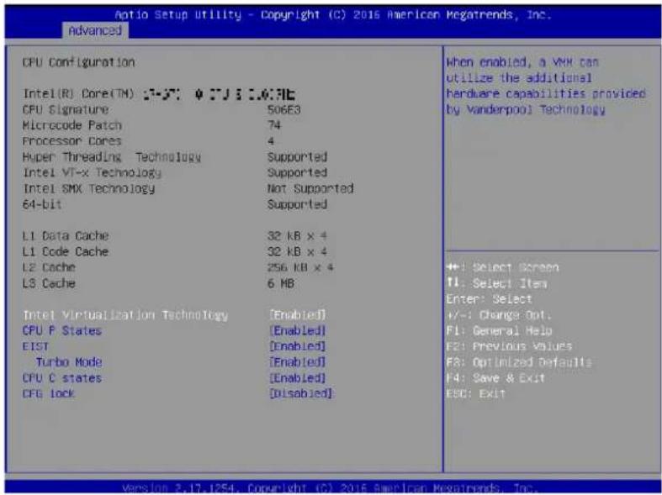The width and height of the screenshot is (662, 495).
Task: Change the CPU P States value
Action: pyautogui.click(x=298, y=330)
